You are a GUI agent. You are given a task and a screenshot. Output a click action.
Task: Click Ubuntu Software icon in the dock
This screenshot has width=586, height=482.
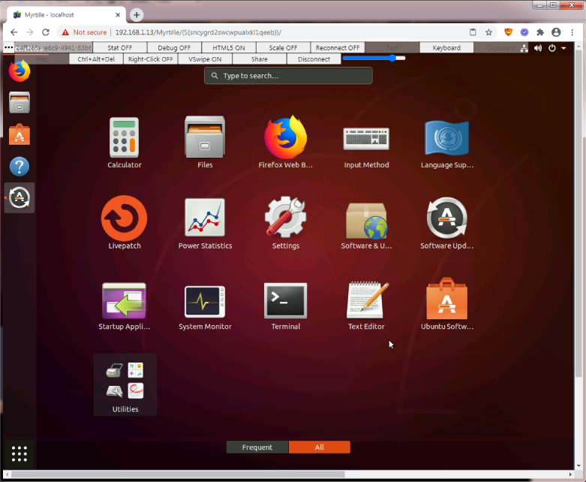(x=20, y=134)
